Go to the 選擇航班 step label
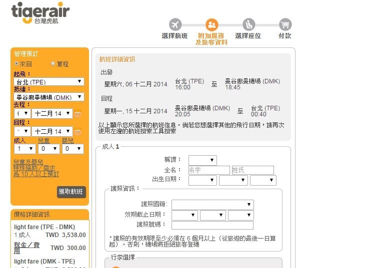This screenshot has width=379, height=268. pyautogui.click(x=175, y=36)
